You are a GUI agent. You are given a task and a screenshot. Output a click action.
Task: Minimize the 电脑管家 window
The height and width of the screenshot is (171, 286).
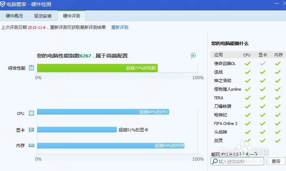tap(277, 4)
